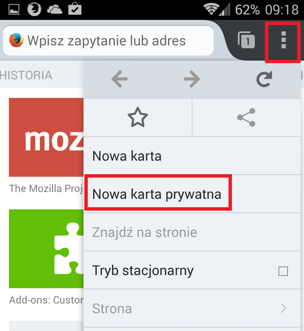Screen dimensions: 304x331
Task: Select Nowa karta menu item
Action: [192, 156]
